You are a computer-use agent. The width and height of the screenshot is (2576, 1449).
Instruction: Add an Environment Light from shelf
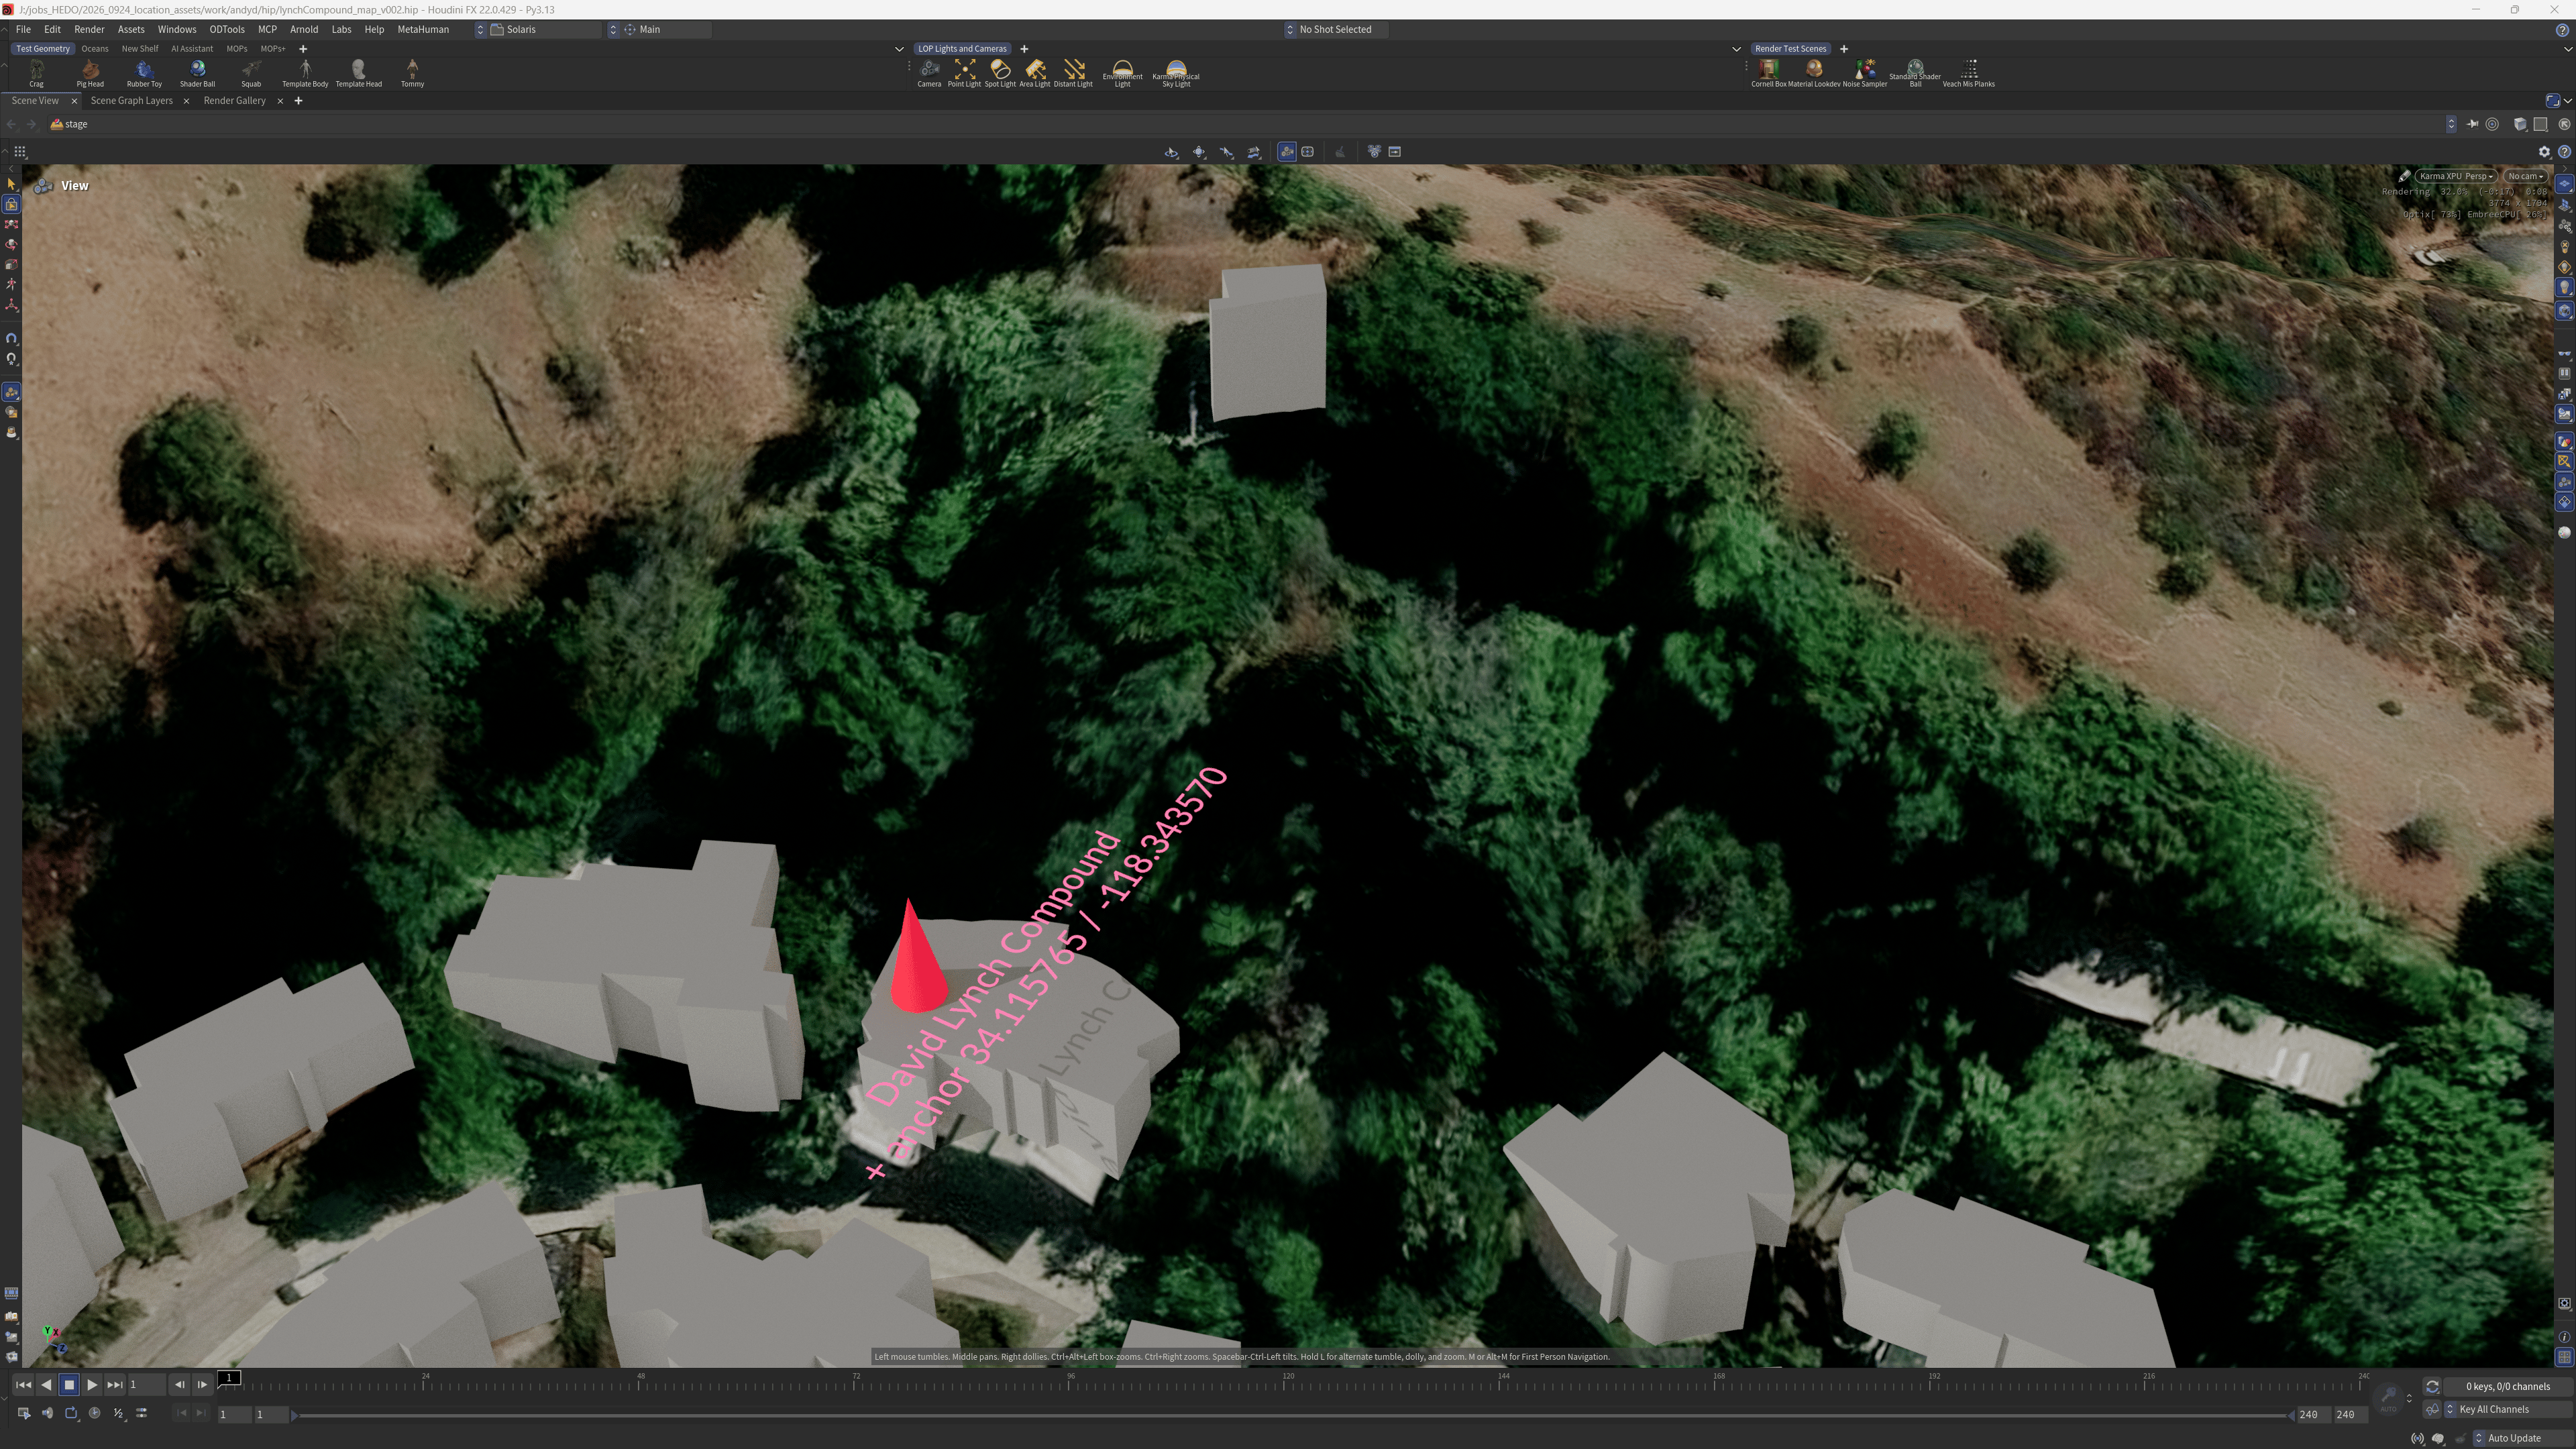(1122, 72)
